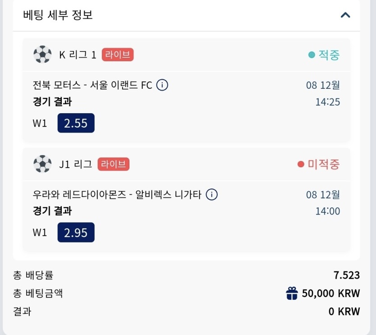Select the 2.95 odds button
376x335 pixels.
[76, 233]
